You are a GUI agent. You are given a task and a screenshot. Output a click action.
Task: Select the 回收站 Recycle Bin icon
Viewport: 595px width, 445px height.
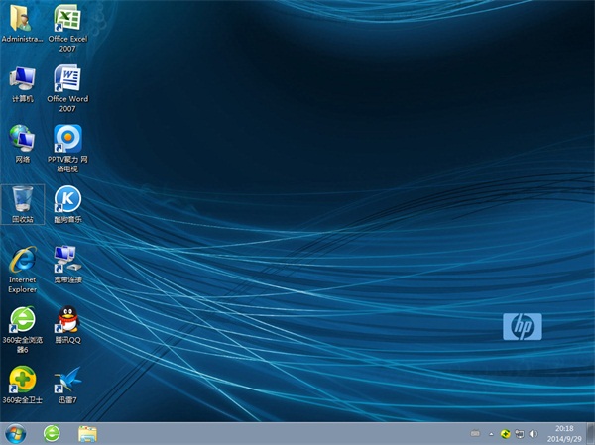point(22,199)
